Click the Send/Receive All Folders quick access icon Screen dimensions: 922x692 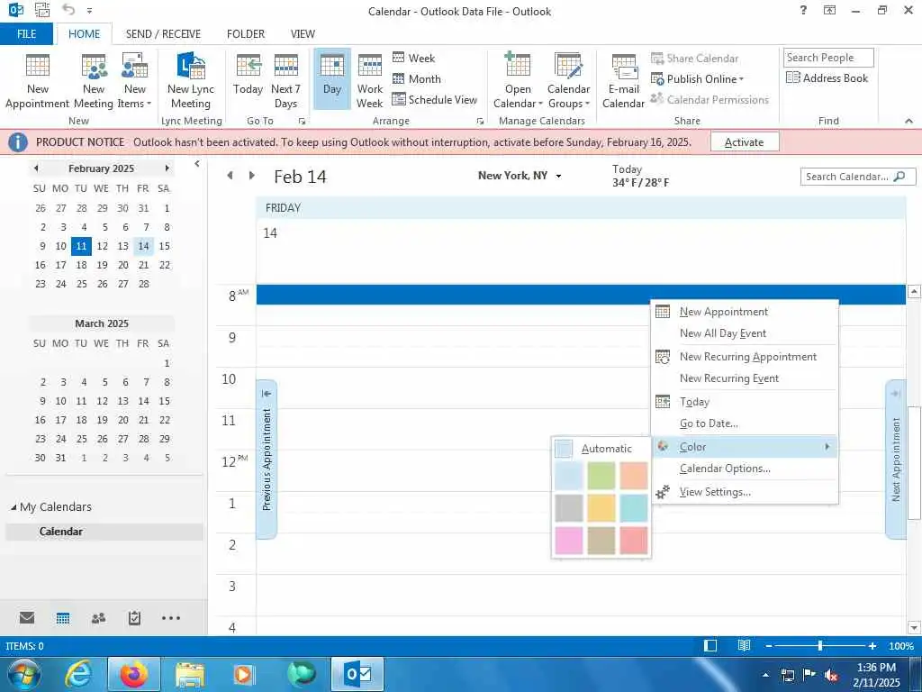(x=42, y=10)
